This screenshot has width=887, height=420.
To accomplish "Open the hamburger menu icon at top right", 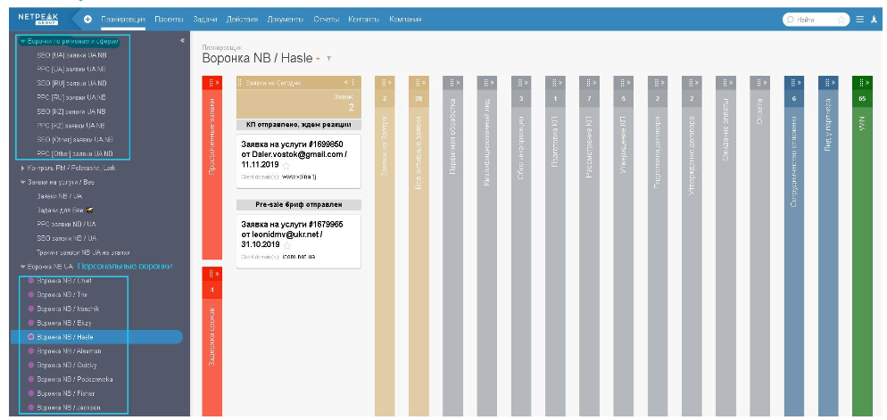I will point(860,20).
